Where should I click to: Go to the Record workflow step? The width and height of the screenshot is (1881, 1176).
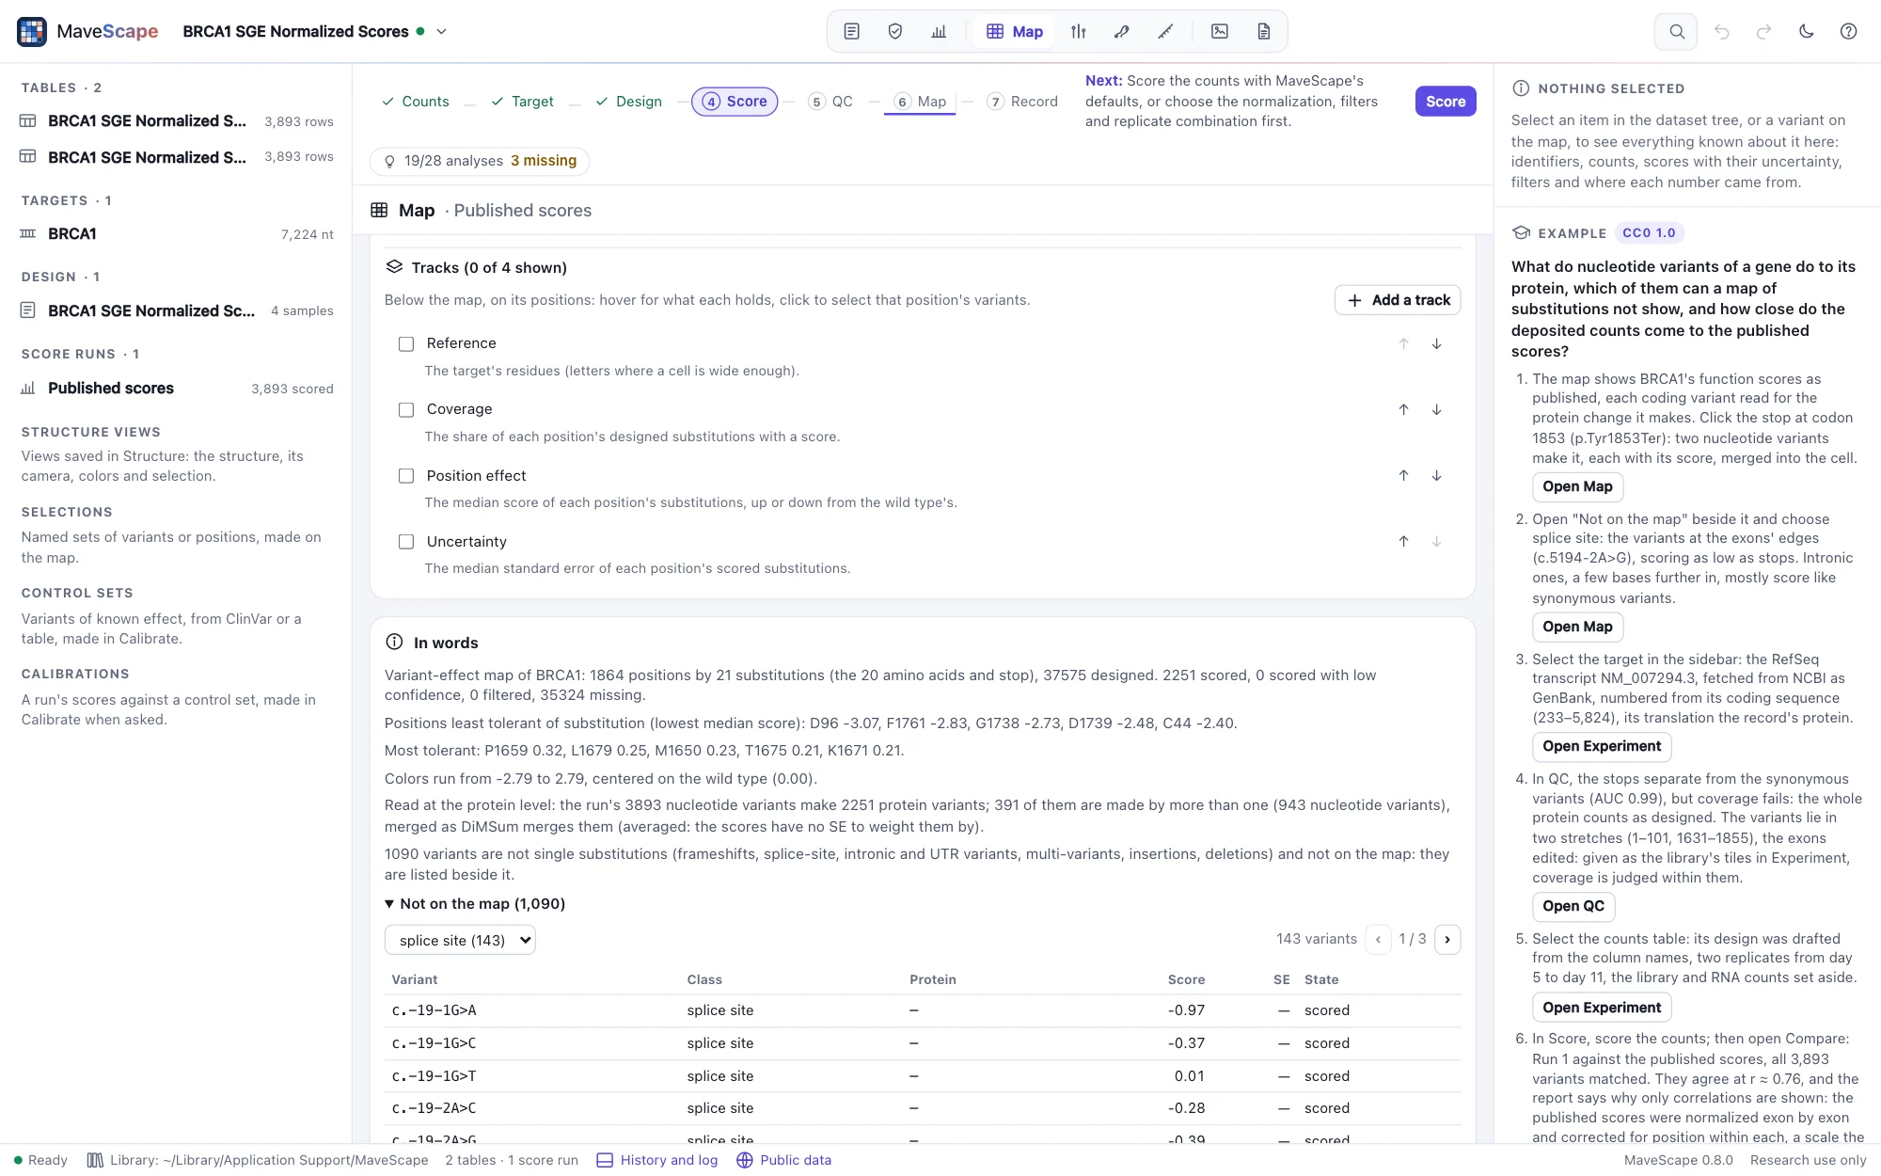(1022, 102)
